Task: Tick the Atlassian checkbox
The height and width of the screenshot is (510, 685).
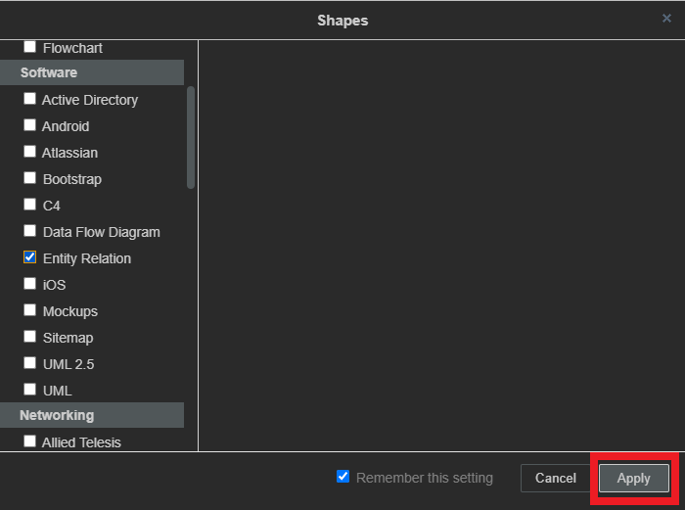Action: [29, 152]
